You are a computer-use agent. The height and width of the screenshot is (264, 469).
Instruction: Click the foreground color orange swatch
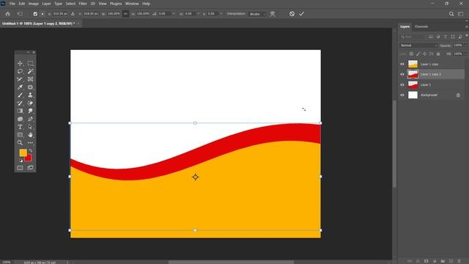click(23, 153)
